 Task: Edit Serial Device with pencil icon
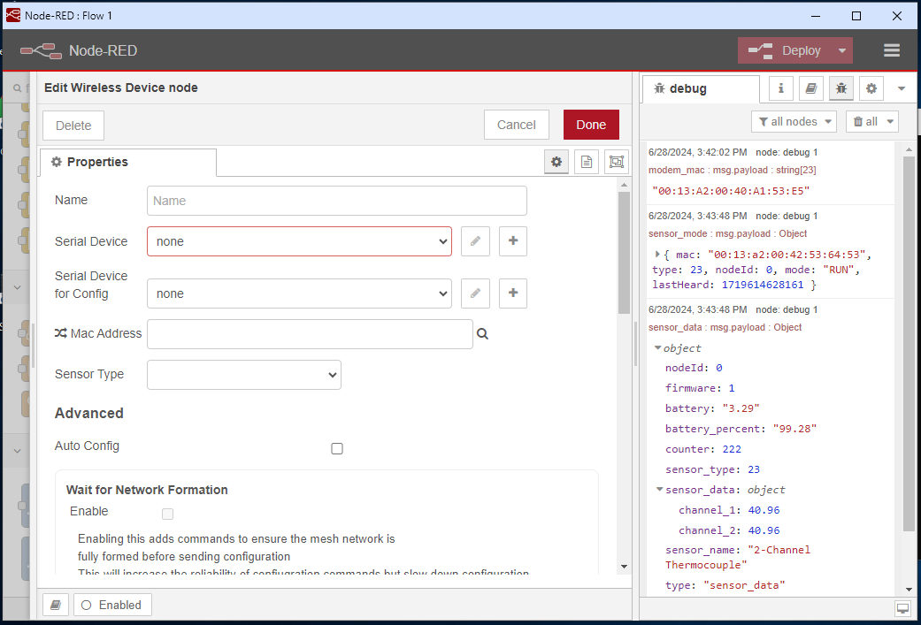coord(475,241)
